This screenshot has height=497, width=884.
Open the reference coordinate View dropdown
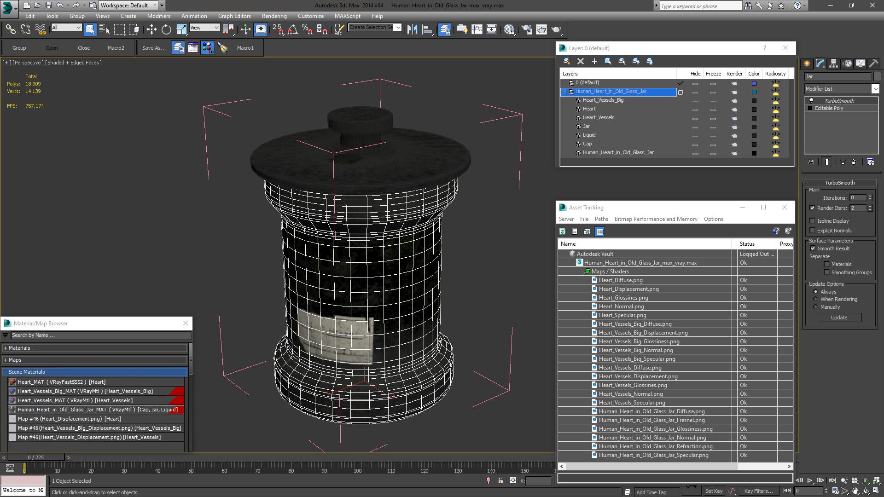204,28
